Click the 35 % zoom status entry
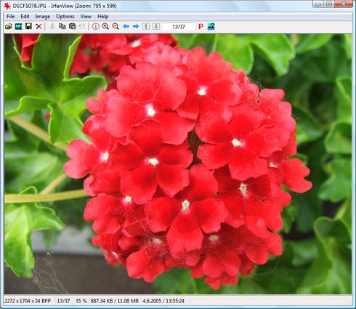356x309 pixels. click(81, 301)
